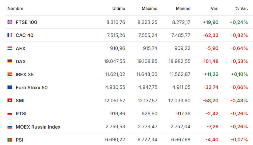The image size is (253, 145).
Task: Click the French flag icon beside CAC 40
Action: (x=10, y=35)
